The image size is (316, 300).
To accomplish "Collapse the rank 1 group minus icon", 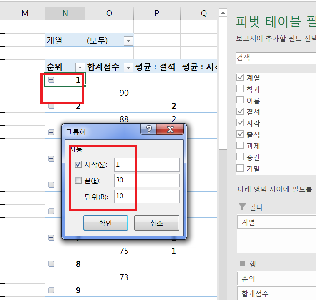I will pos(51,79).
